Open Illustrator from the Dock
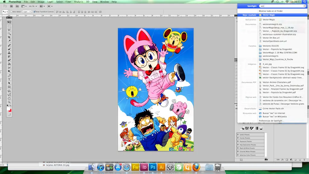The height and width of the screenshot is (174, 309). click(161, 167)
